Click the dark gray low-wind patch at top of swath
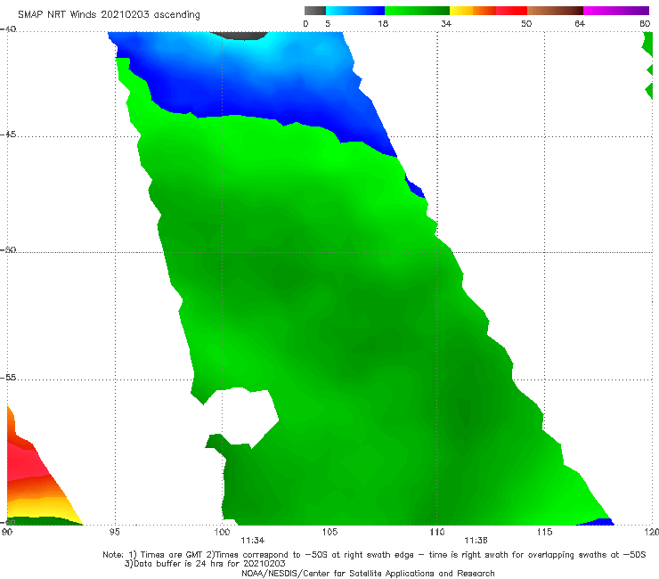The height and width of the screenshot is (579, 659). tap(239, 36)
